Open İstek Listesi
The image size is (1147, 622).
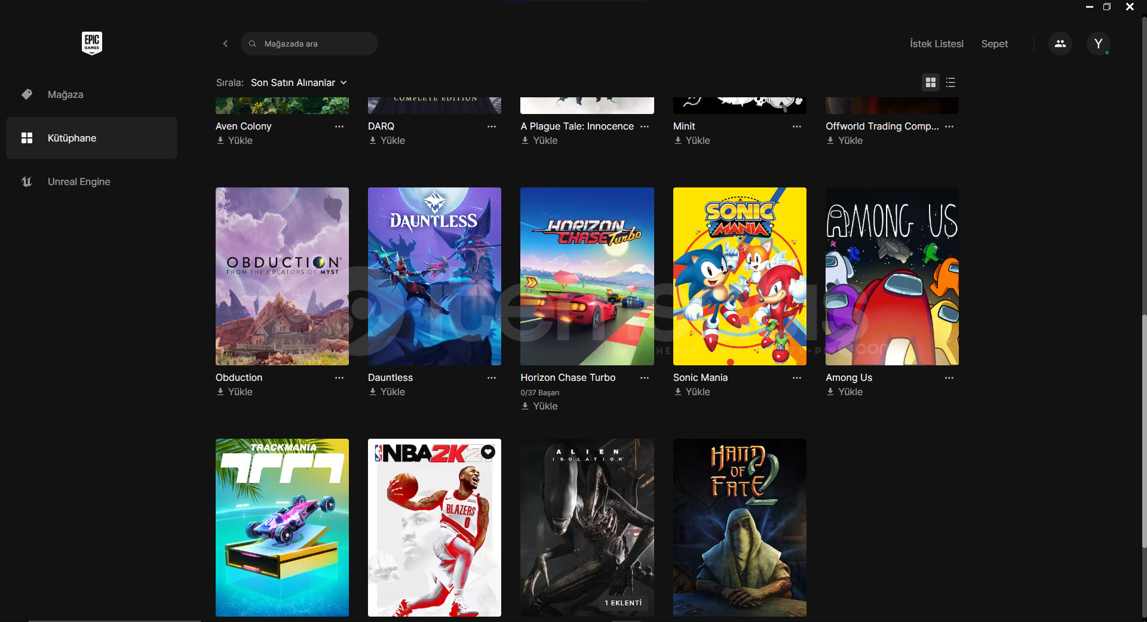(937, 44)
